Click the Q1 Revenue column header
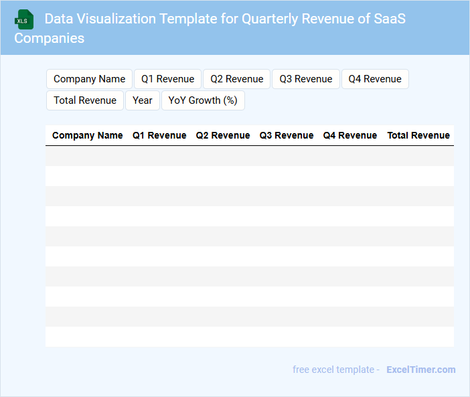This screenshot has width=470, height=397. [159, 135]
